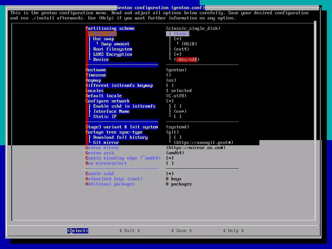Select the Partitioning scheme menu entry

(110, 29)
